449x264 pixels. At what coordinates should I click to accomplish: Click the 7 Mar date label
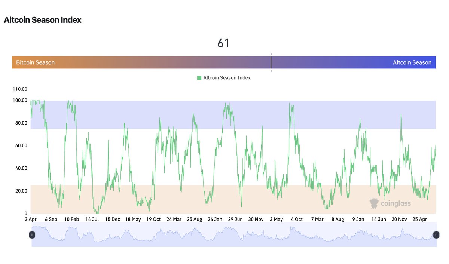pyautogui.click(x=317, y=220)
